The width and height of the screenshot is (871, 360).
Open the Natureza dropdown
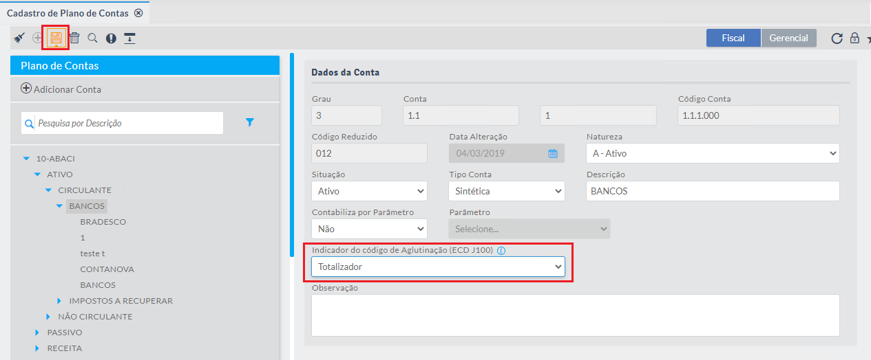pos(713,153)
